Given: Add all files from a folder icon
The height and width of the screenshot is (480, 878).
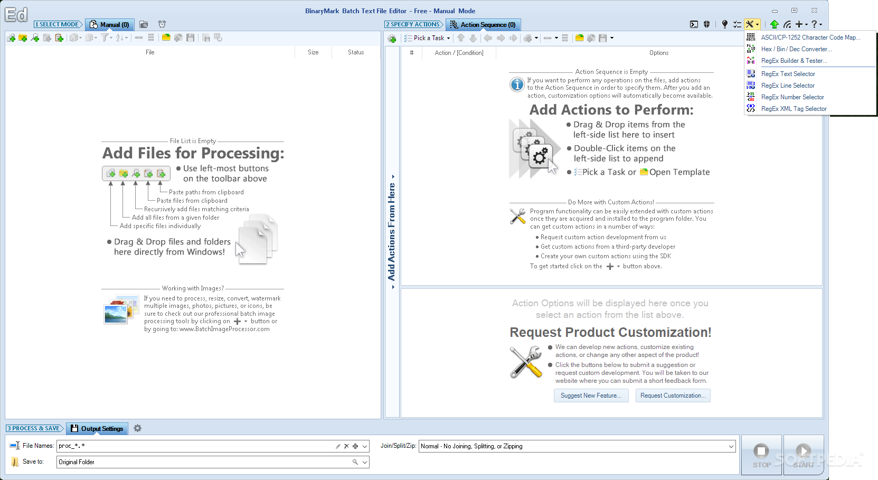Looking at the screenshot, I should pyautogui.click(x=23, y=38).
